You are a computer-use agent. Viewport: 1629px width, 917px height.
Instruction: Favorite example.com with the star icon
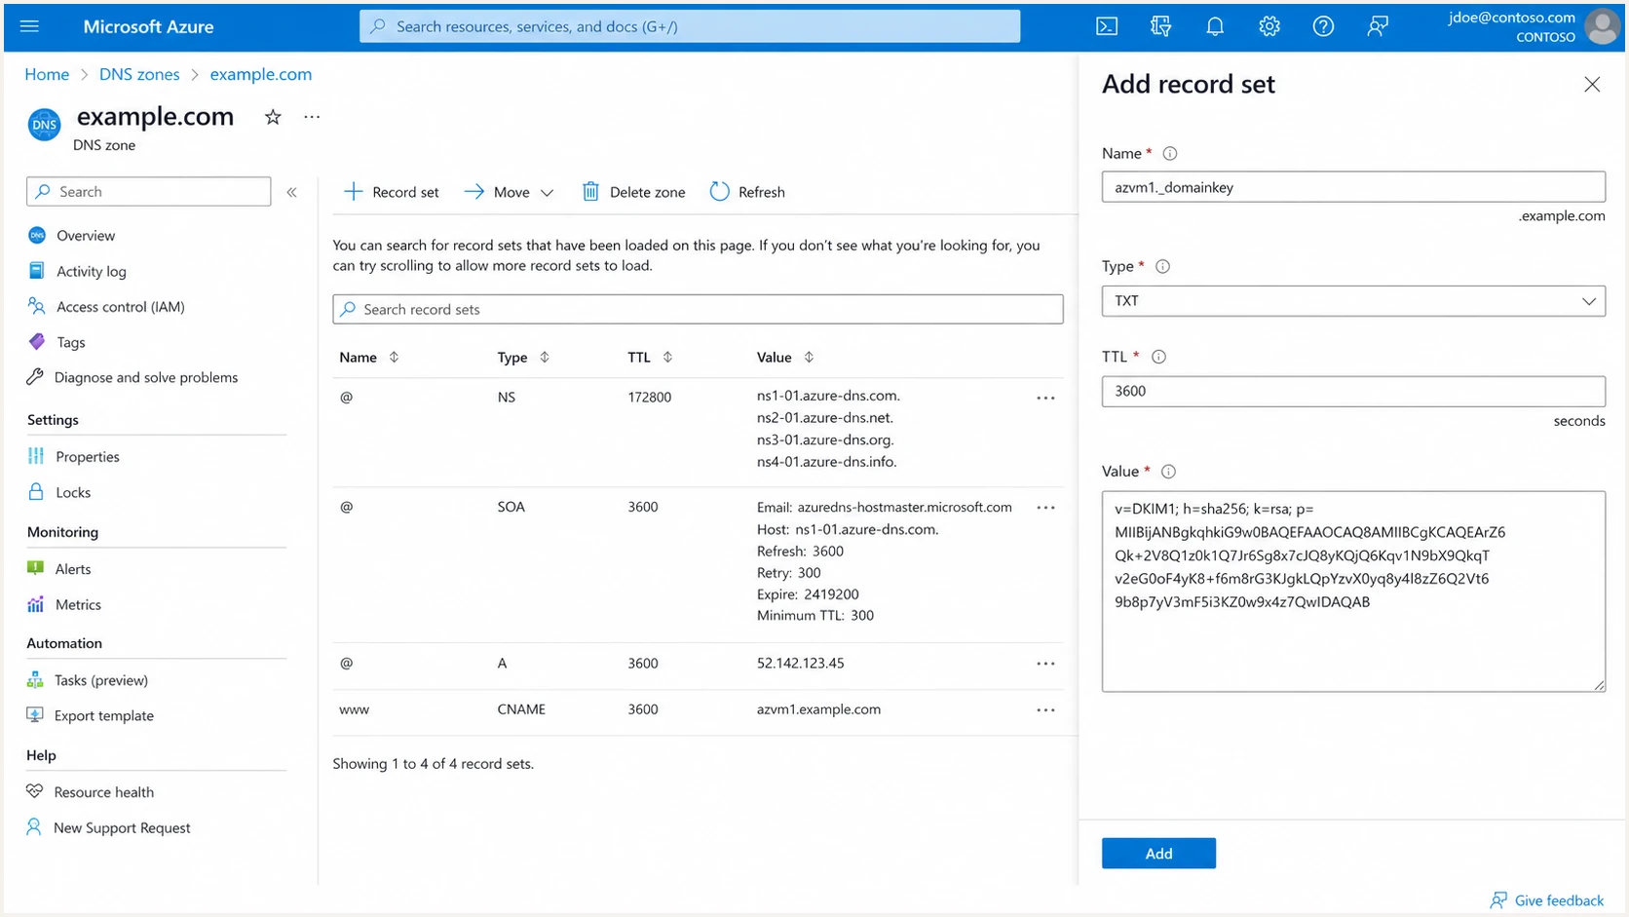[273, 117]
